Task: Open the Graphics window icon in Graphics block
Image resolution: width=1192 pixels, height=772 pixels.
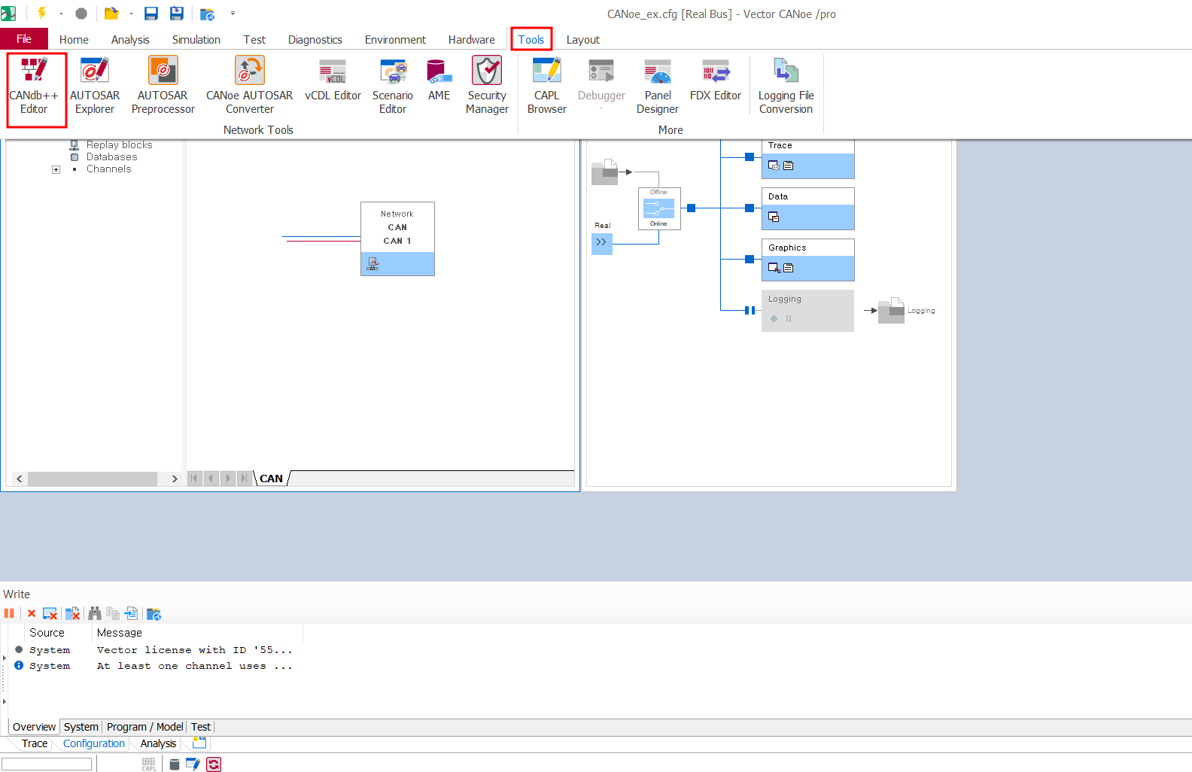Action: pos(774,268)
